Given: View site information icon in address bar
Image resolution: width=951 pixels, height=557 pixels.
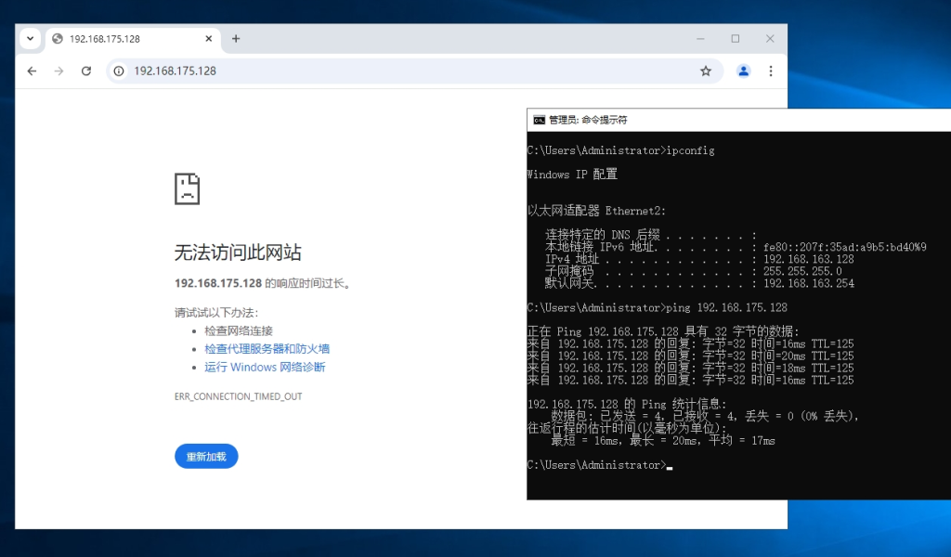Looking at the screenshot, I should coord(118,71).
